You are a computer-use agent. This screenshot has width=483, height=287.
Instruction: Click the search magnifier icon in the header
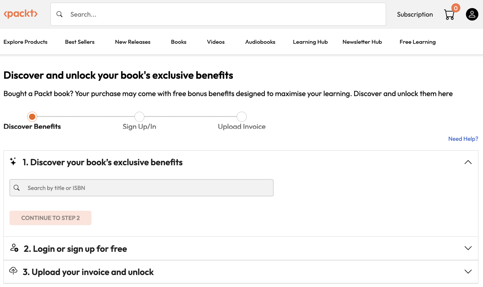pos(59,14)
